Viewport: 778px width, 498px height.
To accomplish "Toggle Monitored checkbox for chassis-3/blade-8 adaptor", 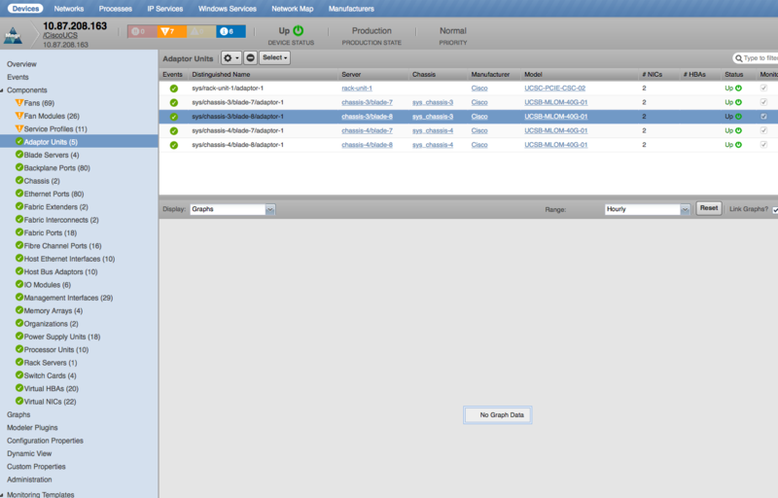I will (x=763, y=117).
